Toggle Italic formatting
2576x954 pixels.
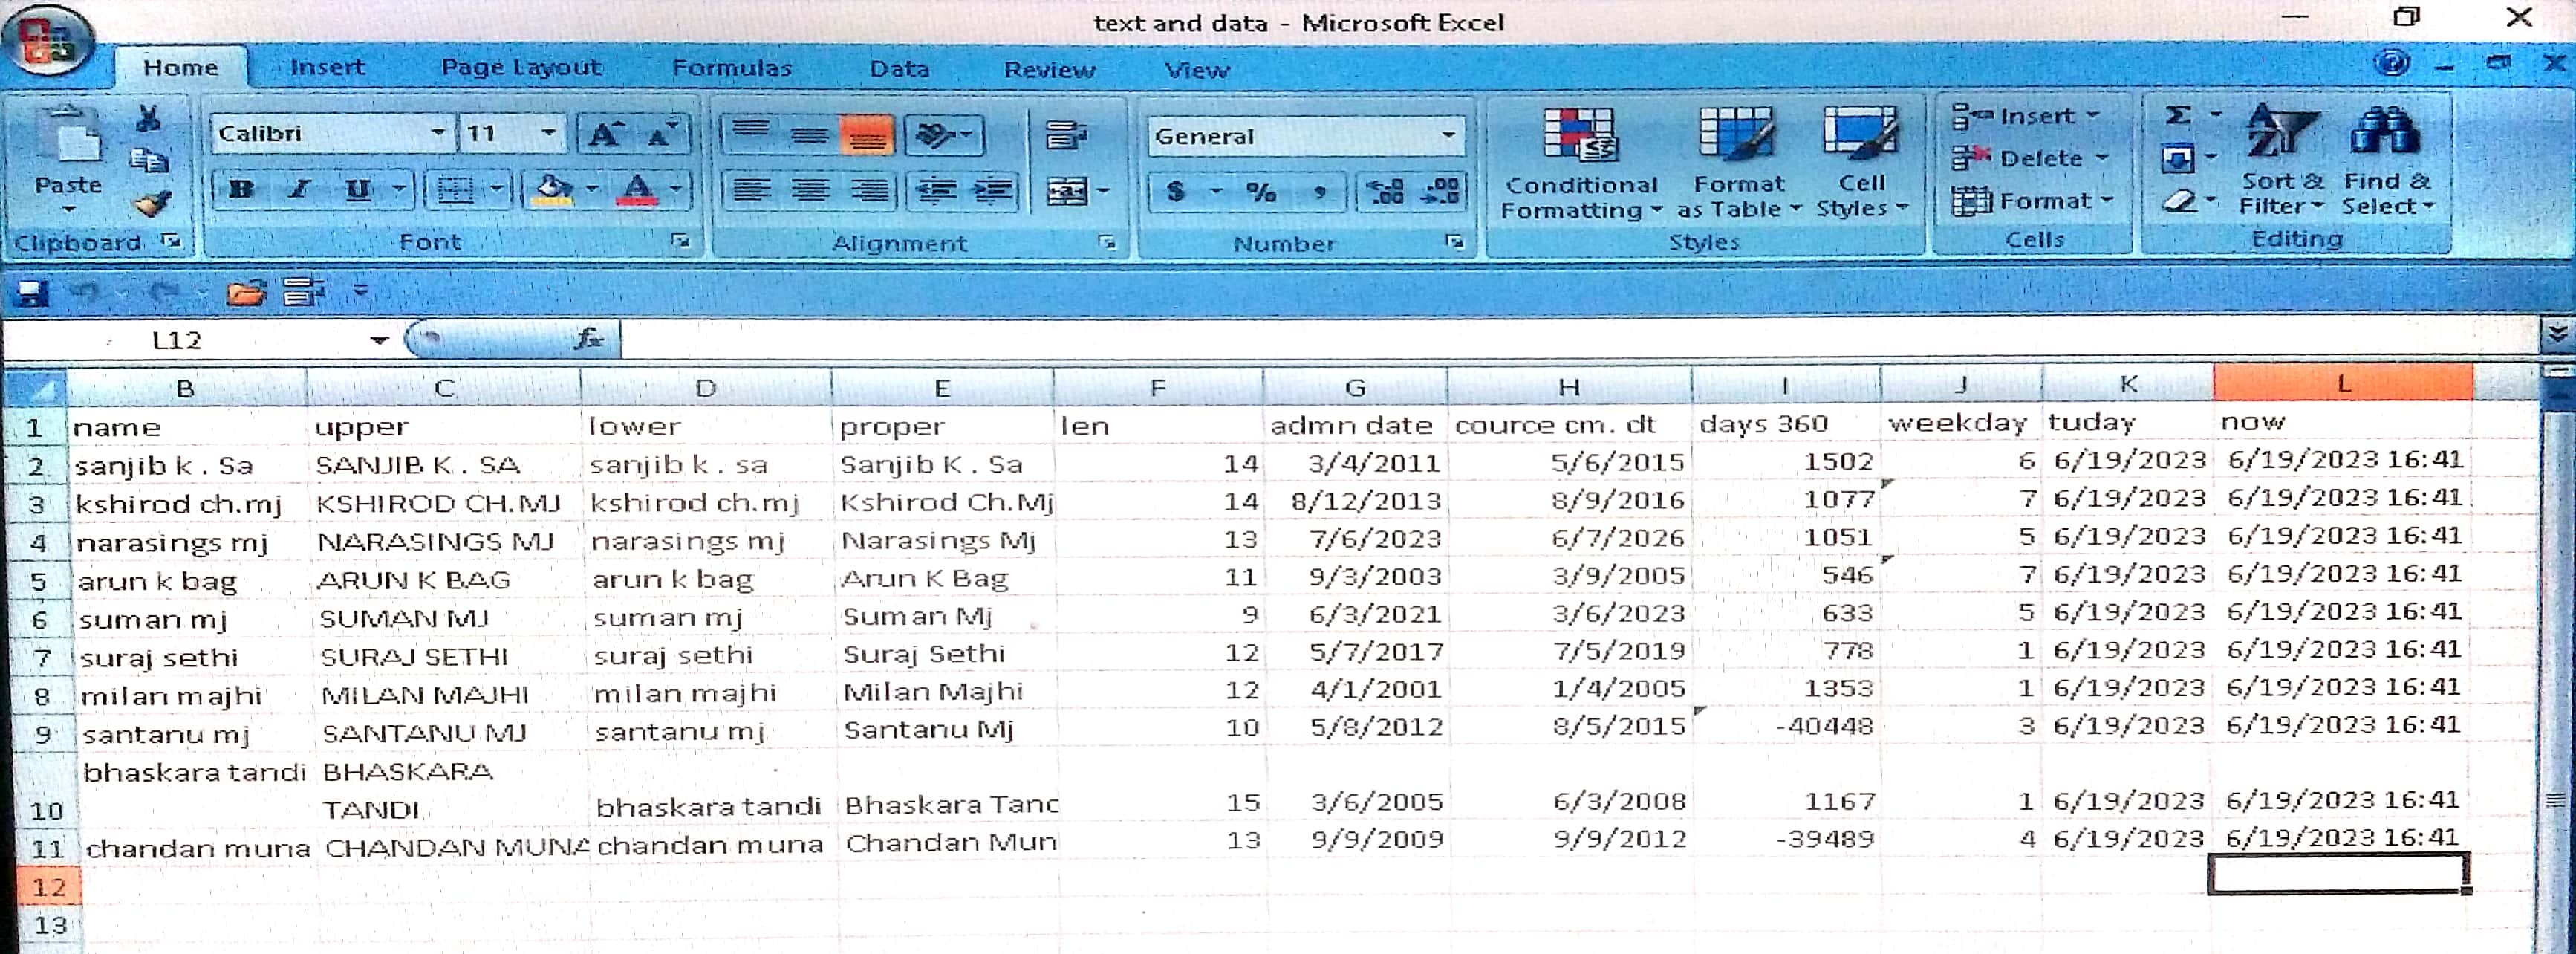(299, 189)
